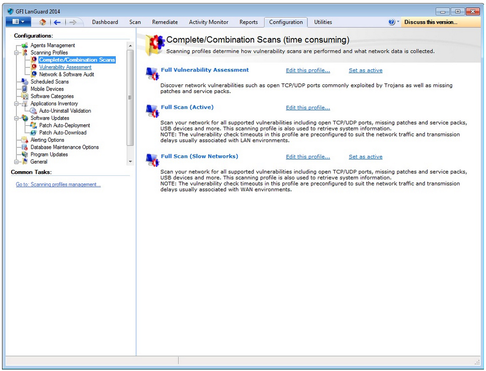
Task: Click the Scheduled Scans icon
Action: pos(25,81)
